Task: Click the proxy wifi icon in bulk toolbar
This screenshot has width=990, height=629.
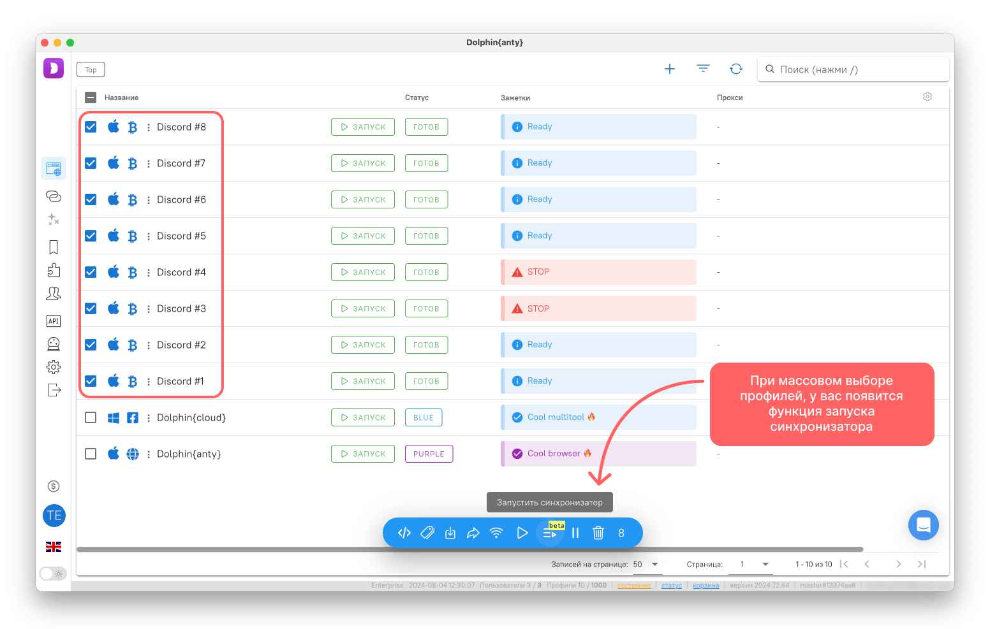Action: click(496, 533)
